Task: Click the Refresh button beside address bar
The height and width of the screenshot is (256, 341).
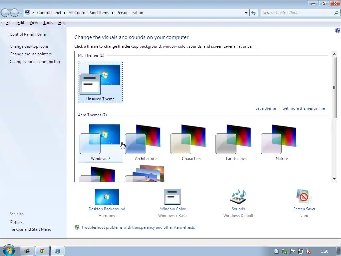Action: tap(253, 13)
